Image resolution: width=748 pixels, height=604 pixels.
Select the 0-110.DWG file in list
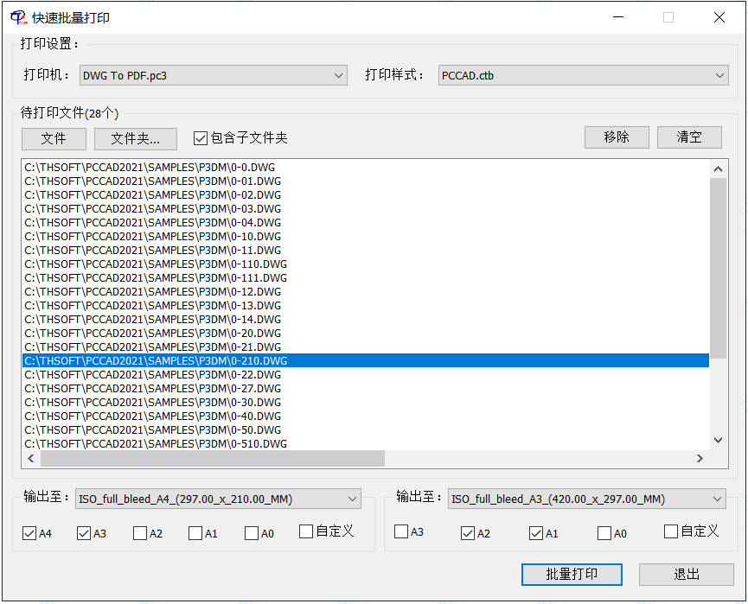(x=156, y=264)
